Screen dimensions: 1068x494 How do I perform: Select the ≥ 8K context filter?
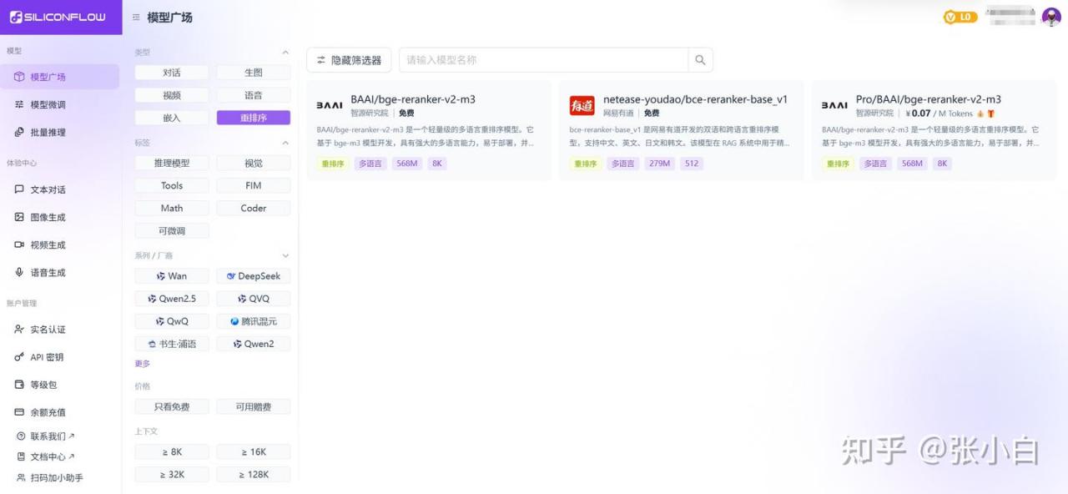point(172,451)
